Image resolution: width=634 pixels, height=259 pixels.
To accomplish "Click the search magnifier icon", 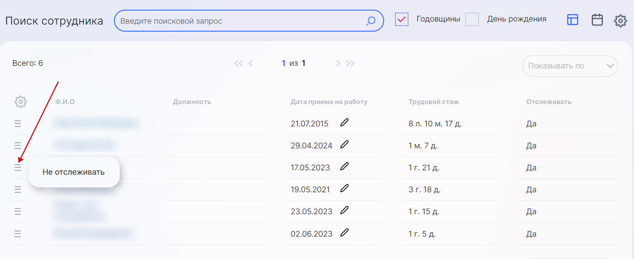I will coord(371,21).
